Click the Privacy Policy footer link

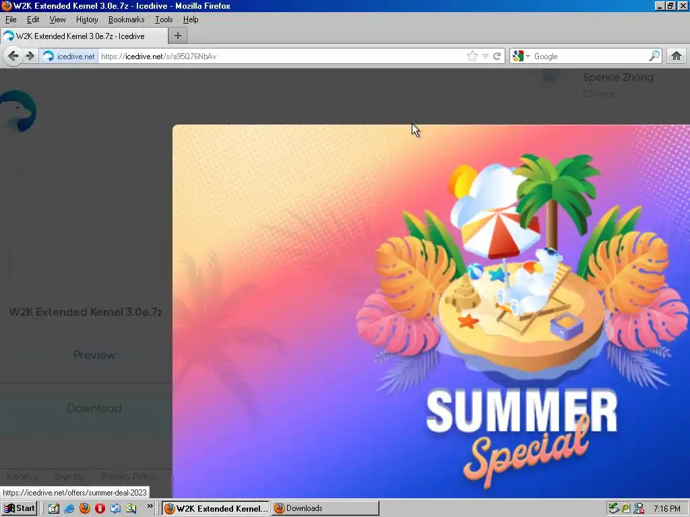tap(129, 476)
